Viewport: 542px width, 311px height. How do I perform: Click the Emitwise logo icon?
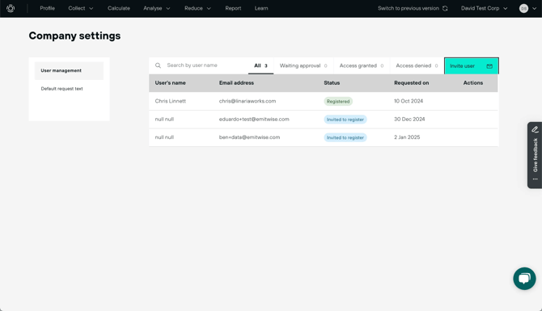[x=11, y=8]
